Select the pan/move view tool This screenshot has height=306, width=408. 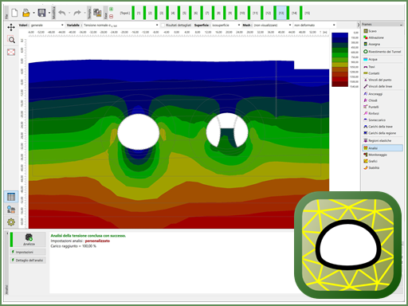(x=11, y=27)
